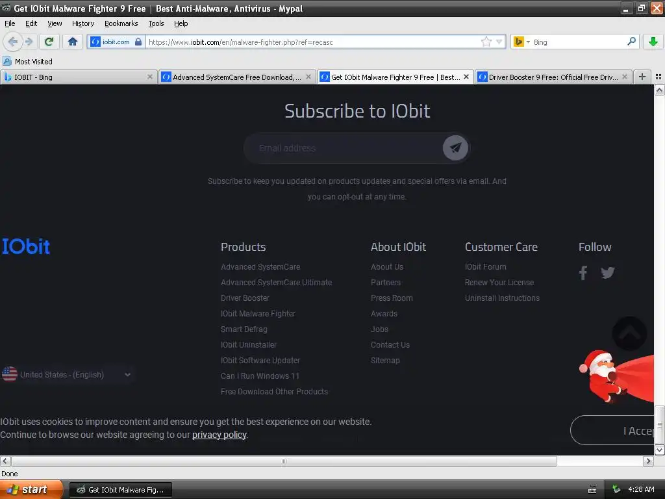Open the United States - (English) language dropdown
665x499 pixels.
coord(67,375)
